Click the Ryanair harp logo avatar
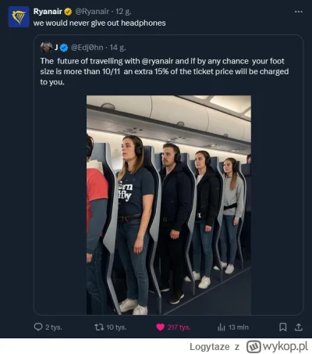The height and width of the screenshot is (354, 312). click(x=19, y=17)
